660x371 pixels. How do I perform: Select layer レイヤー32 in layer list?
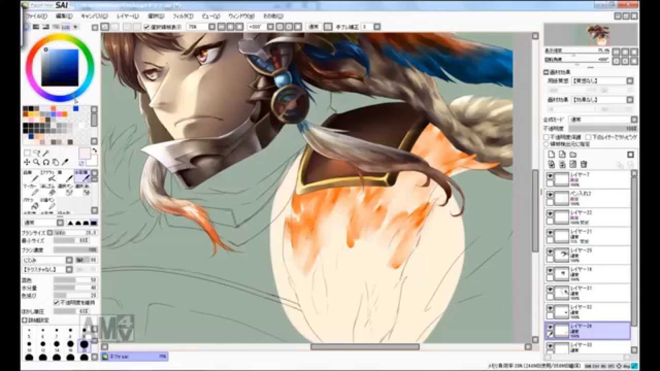[x=588, y=312]
